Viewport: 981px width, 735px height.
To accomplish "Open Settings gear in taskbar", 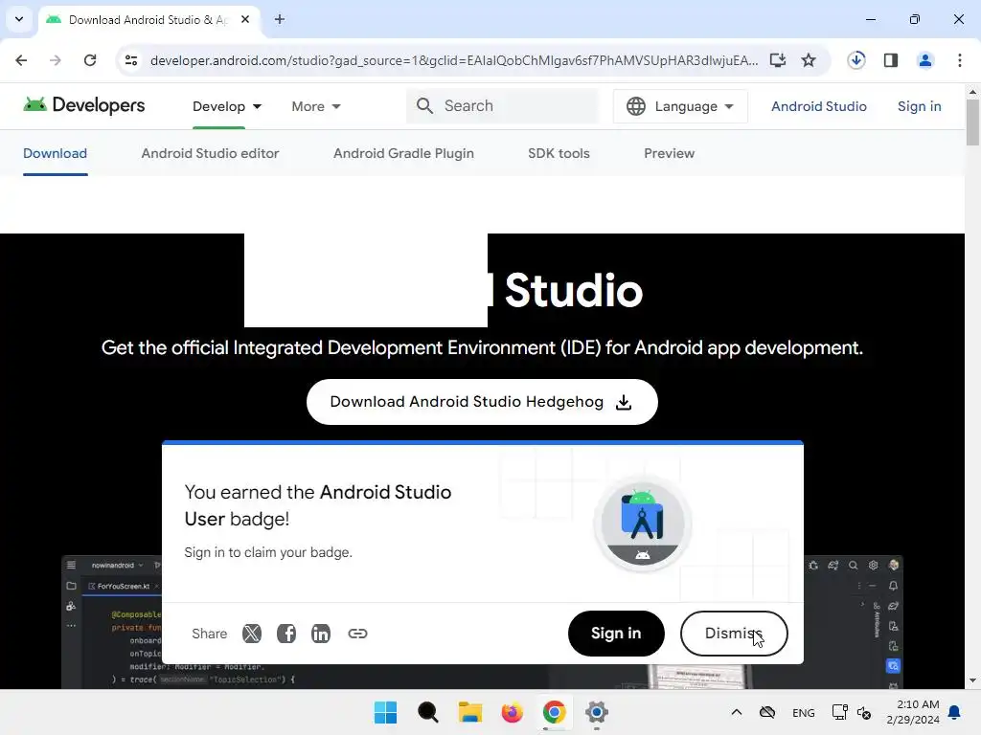I will click(x=596, y=712).
